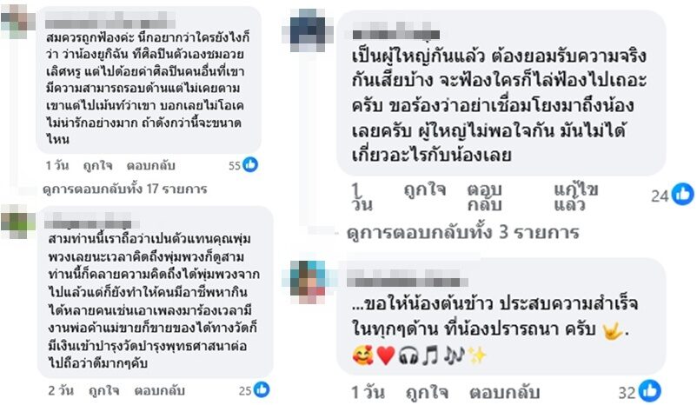Click the like reaction icon showing 24
The height and width of the screenshot is (405, 697).
point(682,195)
